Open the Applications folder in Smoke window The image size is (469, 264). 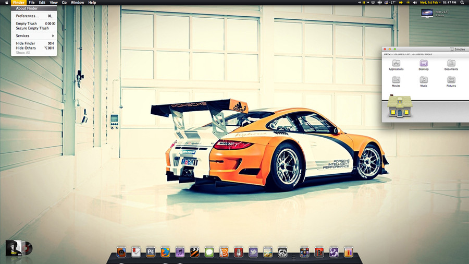click(396, 65)
